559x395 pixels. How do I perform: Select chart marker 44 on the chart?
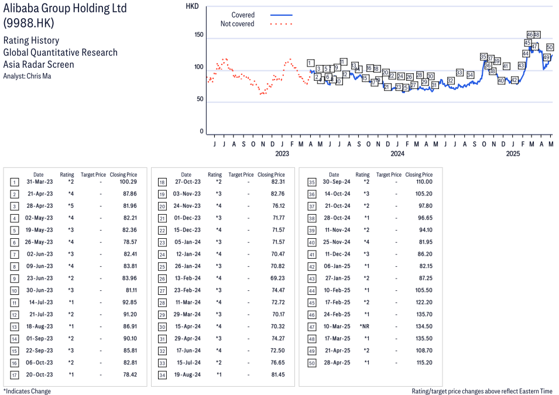click(x=526, y=53)
